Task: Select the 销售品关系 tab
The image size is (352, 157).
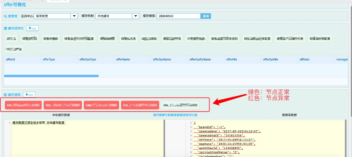Action: point(129,39)
